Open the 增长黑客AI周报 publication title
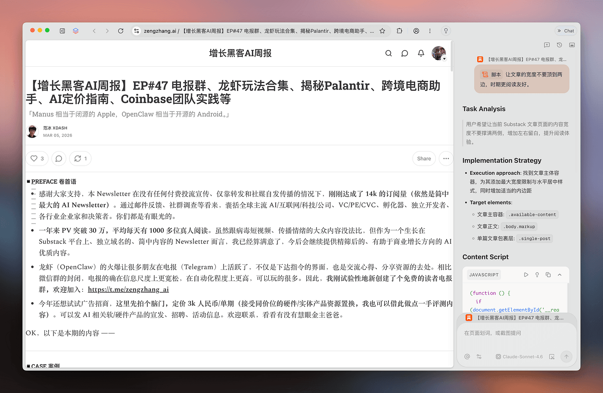This screenshot has width=603, height=393. (240, 53)
